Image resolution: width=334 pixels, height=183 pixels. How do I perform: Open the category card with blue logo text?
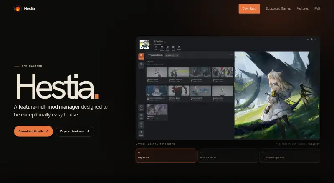click(201, 93)
